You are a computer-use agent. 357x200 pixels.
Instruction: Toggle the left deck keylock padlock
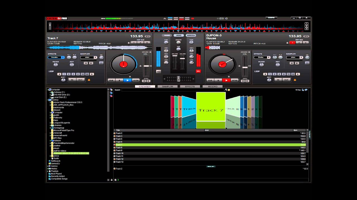coord(150,52)
